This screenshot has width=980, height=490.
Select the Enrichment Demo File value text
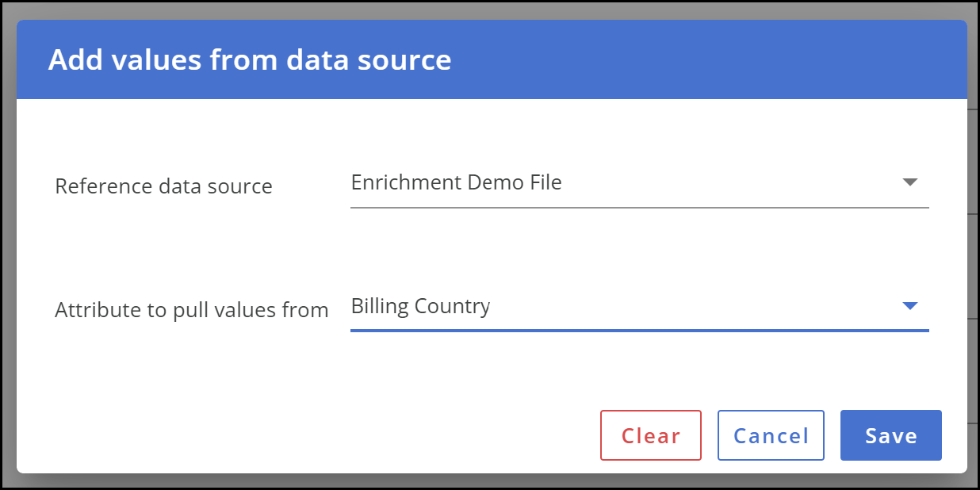(x=456, y=182)
